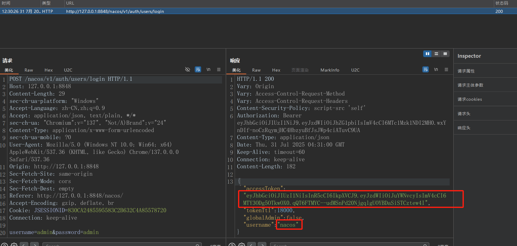517x246 pixels.
Task: Click the Host: 127.0.0.1:8848 header line
Action: tap(40, 86)
